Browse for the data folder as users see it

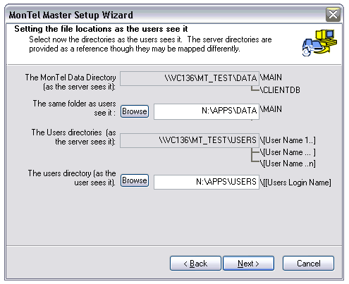pyautogui.click(x=135, y=111)
